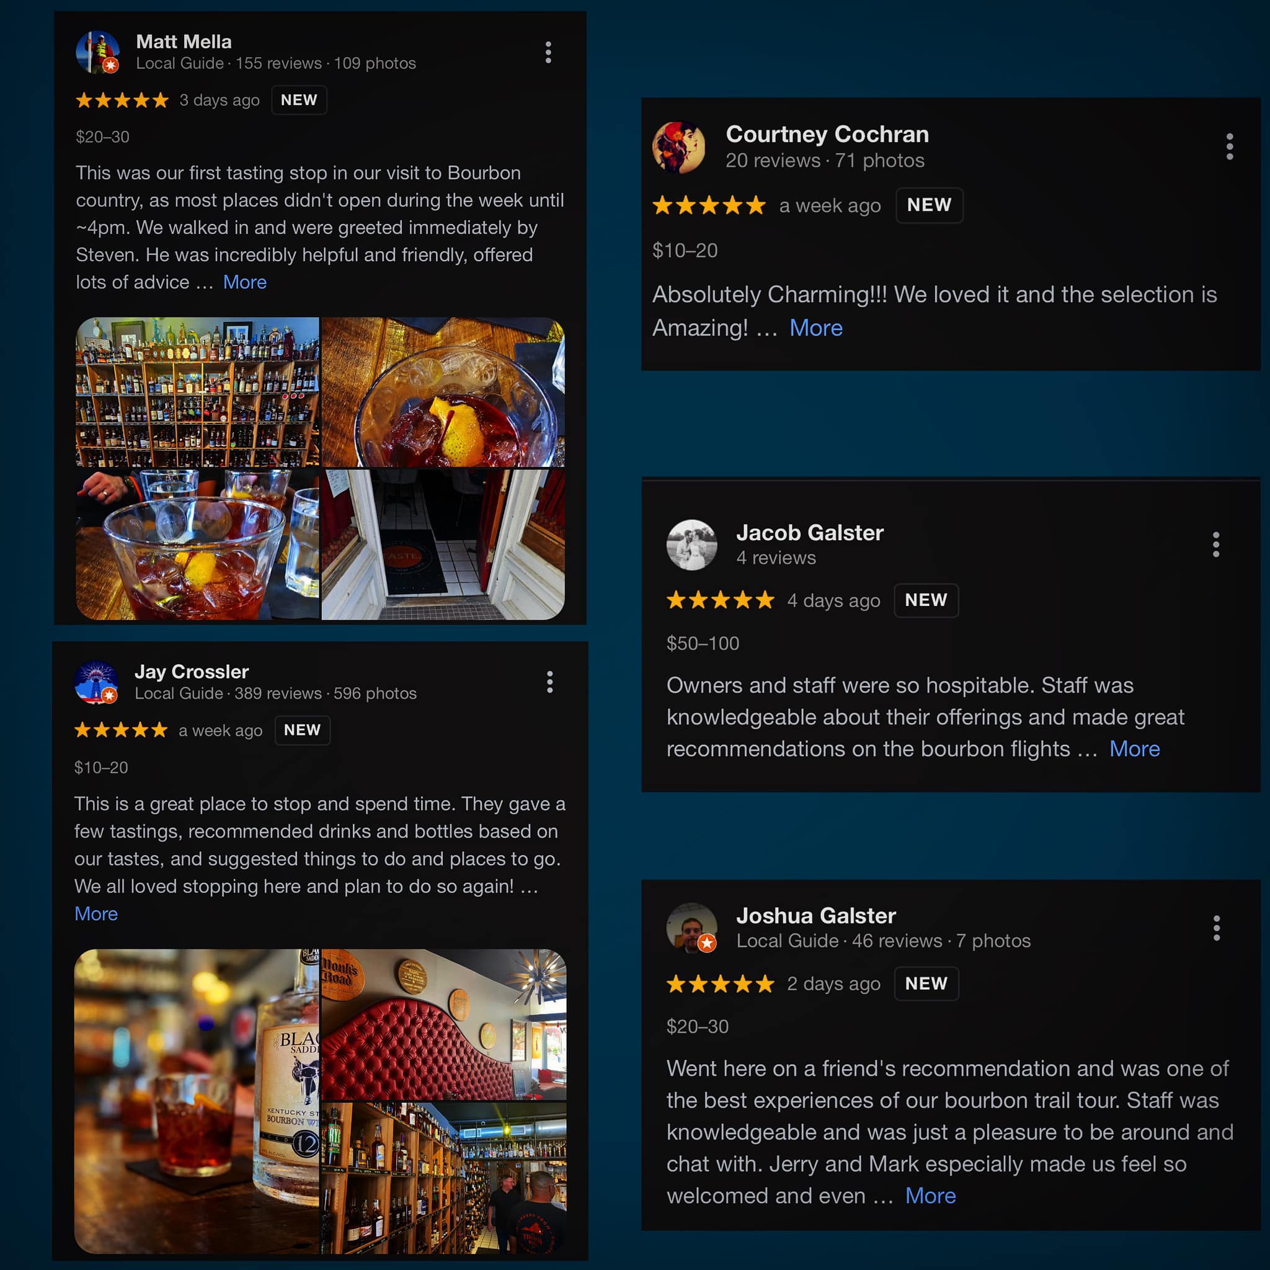The width and height of the screenshot is (1270, 1270).
Task: Expand Joshua Galster's review with More
Action: 930,1196
